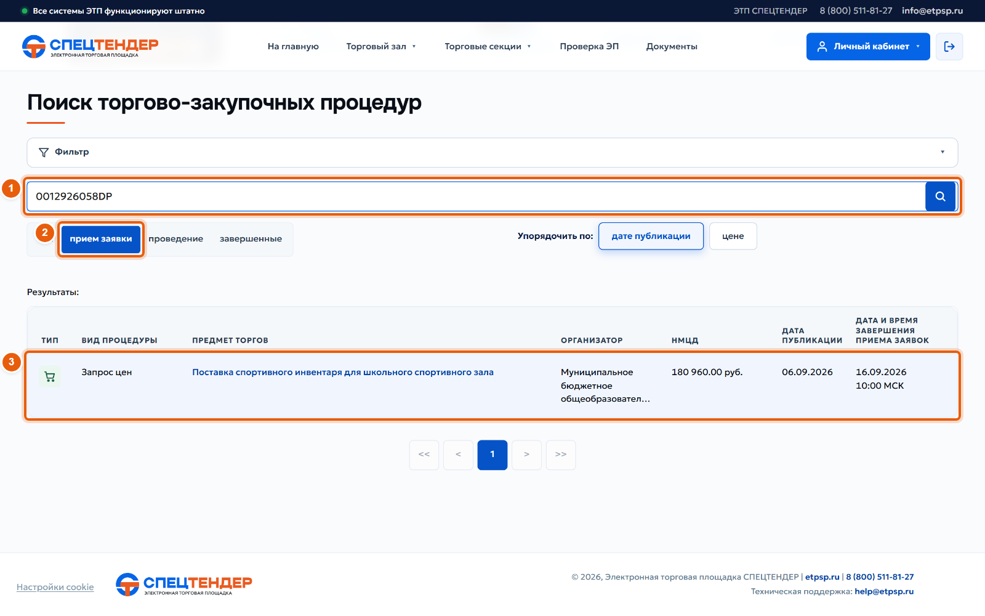Click the search field with 0012926058DP

pyautogui.click(x=476, y=197)
